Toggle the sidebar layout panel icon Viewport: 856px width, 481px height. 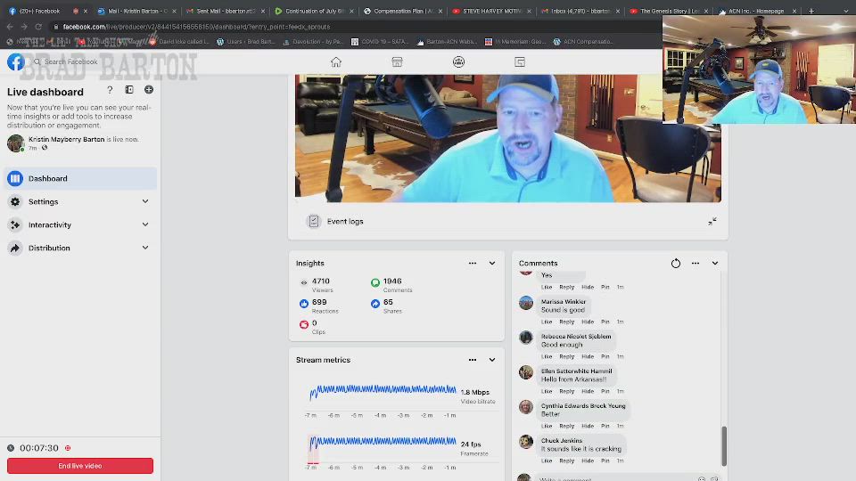pyautogui.click(x=129, y=90)
